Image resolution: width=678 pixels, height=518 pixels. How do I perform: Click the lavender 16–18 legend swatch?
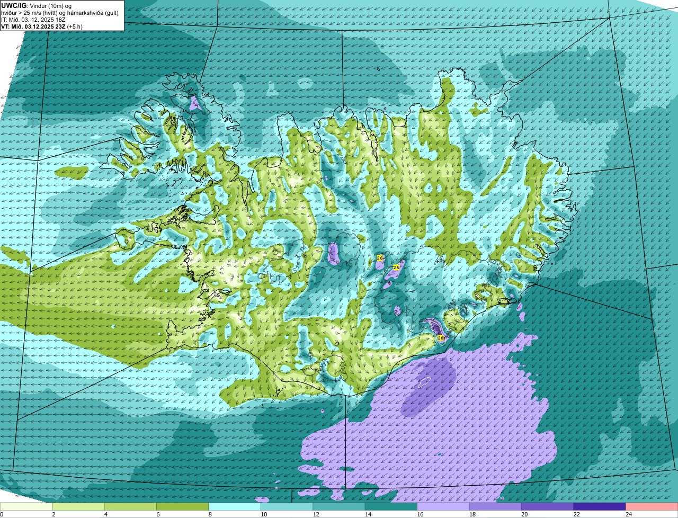[x=443, y=507]
